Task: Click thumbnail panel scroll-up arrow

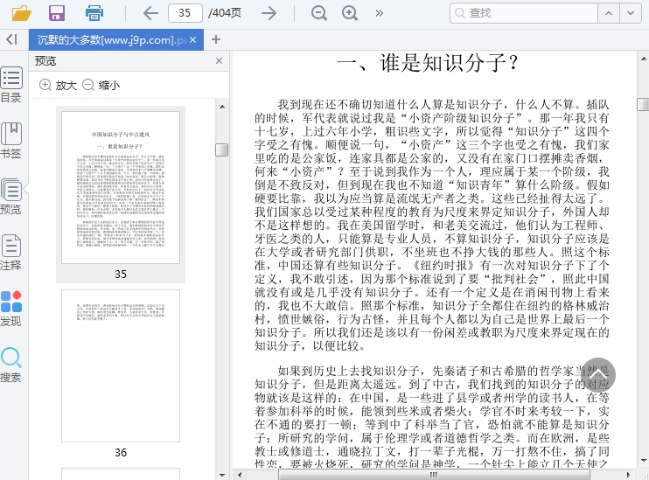Action: point(222,107)
